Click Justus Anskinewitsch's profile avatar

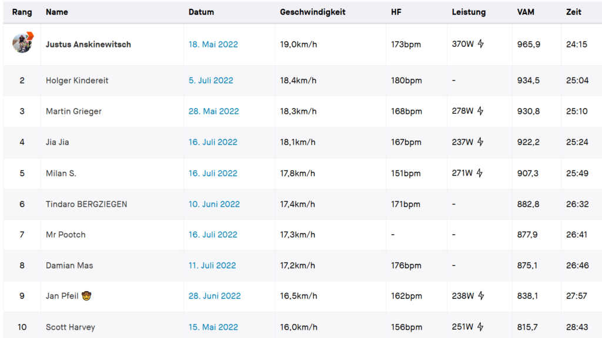(23, 42)
